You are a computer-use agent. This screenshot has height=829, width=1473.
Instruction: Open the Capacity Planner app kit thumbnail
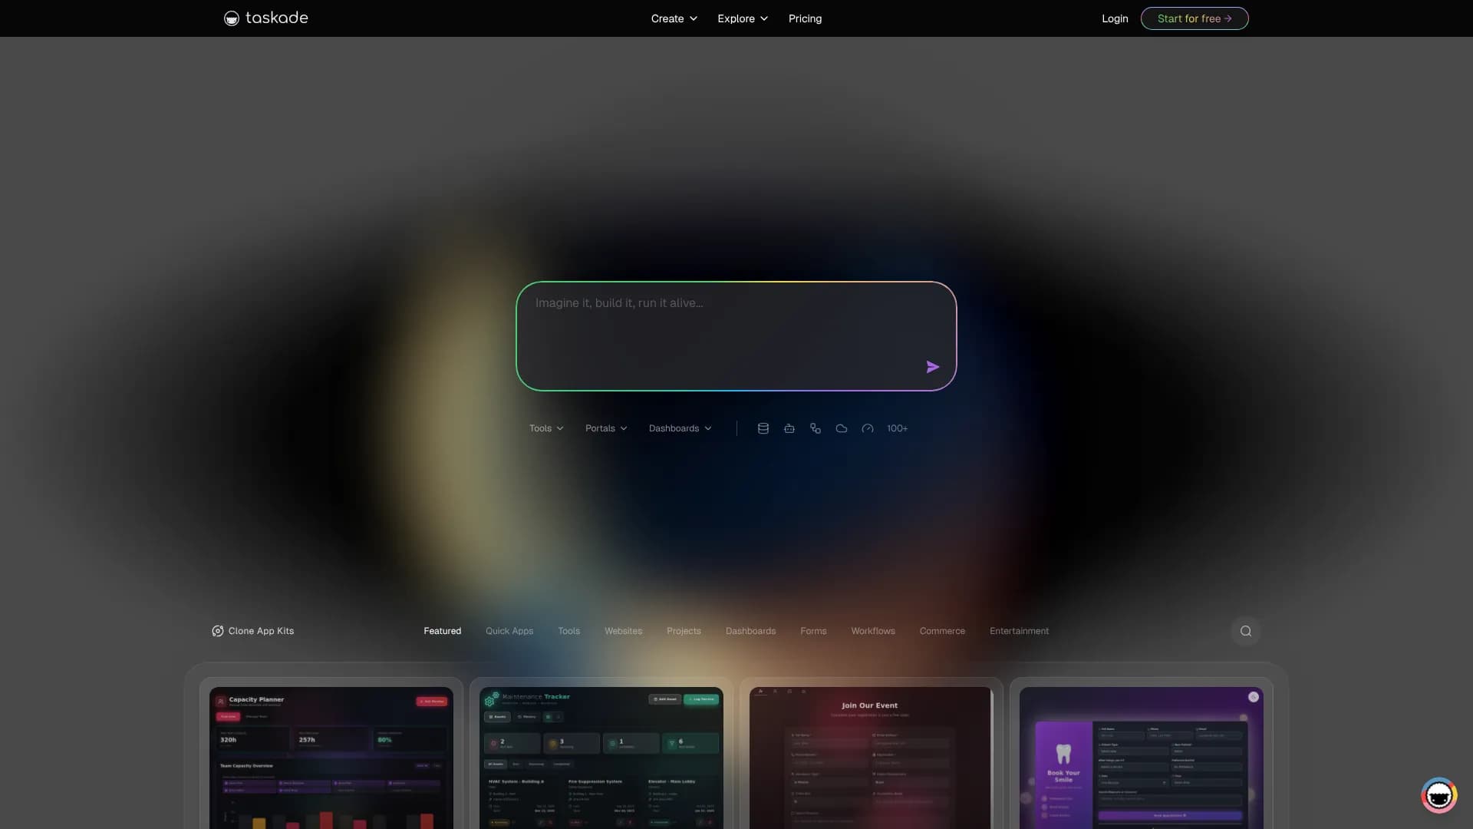tap(330, 756)
